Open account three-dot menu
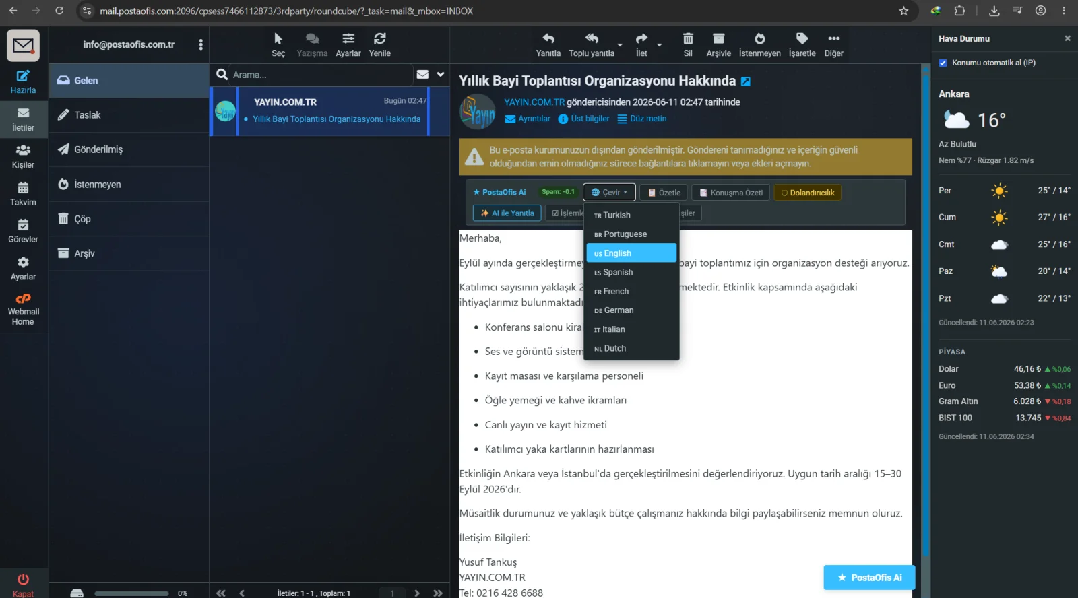This screenshot has height=598, width=1078. [x=201, y=44]
